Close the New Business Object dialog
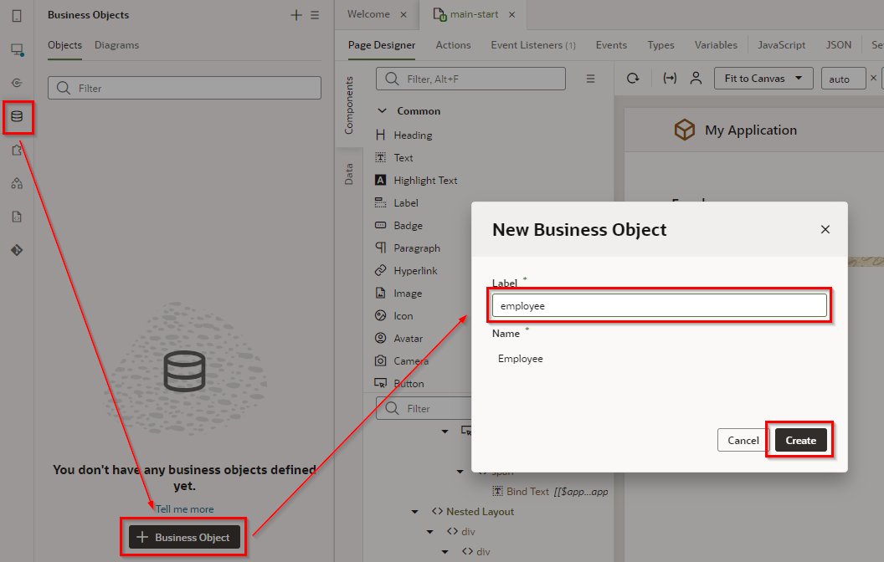This screenshot has width=884, height=562. [x=825, y=229]
